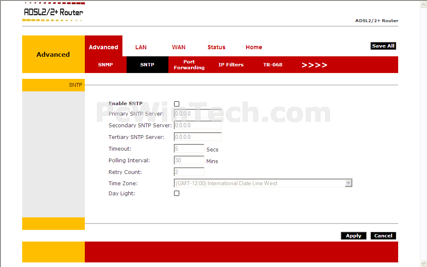Apply the SNTP settings
Image resolution: width=427 pixels, height=267 pixels.
pos(353,236)
